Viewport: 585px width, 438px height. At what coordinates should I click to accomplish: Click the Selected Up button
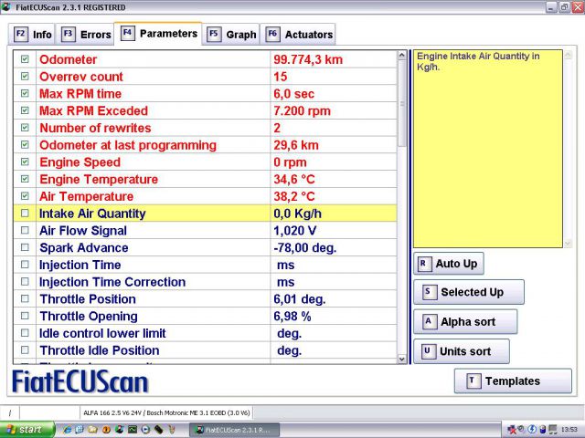(x=469, y=292)
